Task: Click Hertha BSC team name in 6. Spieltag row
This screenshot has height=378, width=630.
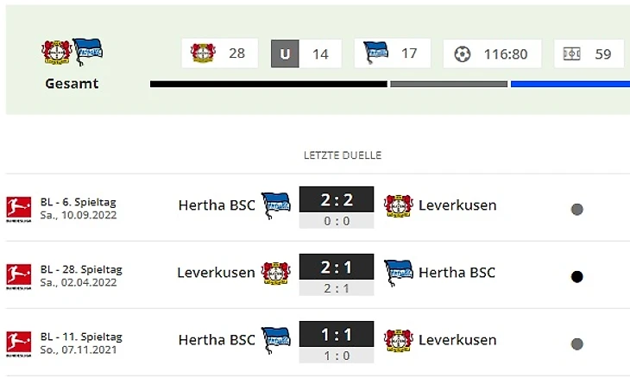Action: point(217,205)
